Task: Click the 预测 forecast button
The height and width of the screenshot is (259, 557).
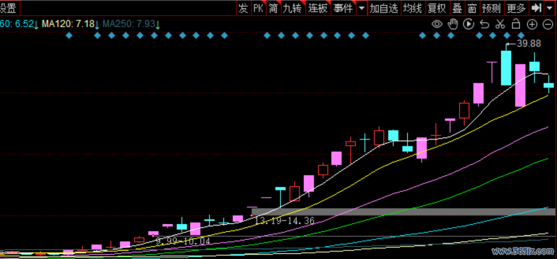Action: [x=491, y=8]
